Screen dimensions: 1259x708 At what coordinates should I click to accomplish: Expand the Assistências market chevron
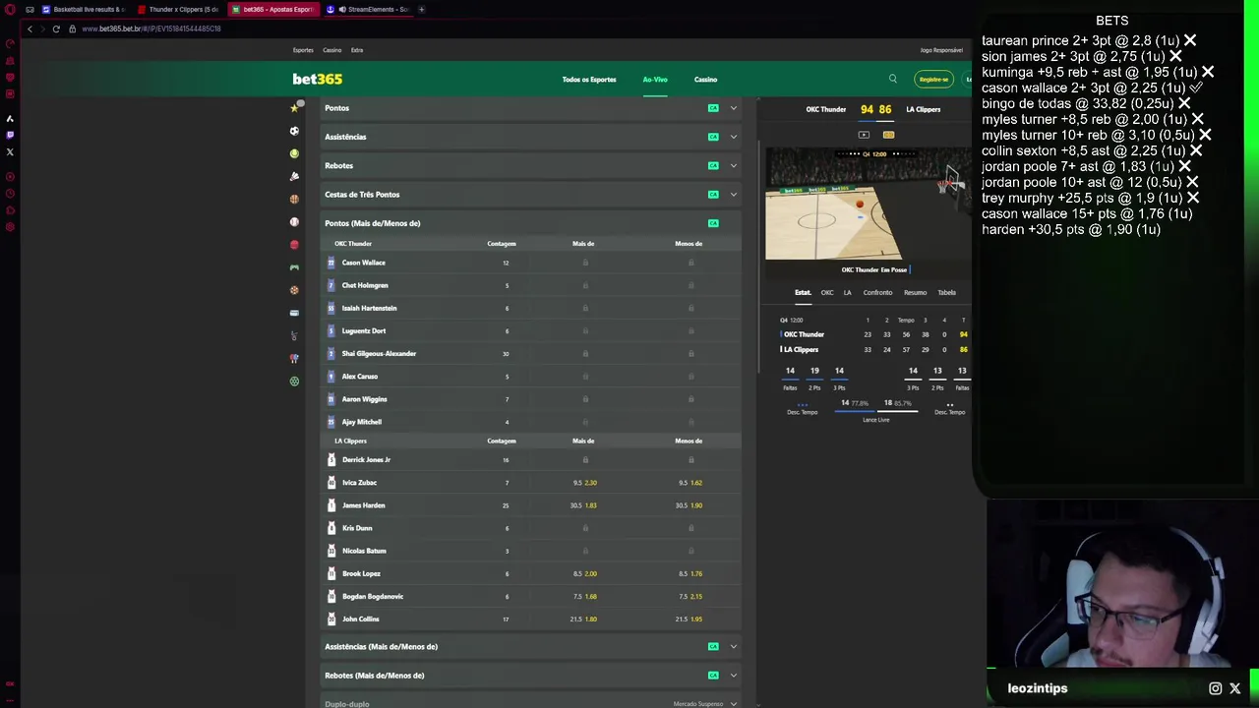point(733,137)
